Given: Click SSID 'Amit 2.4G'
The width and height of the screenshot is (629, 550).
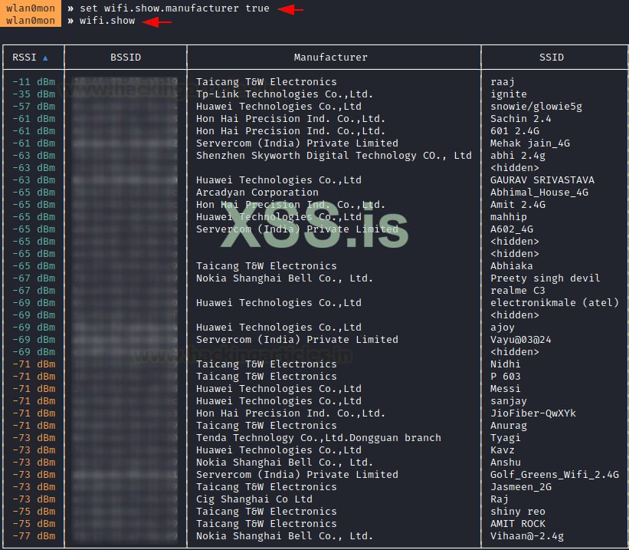Looking at the screenshot, I should (x=517, y=205).
